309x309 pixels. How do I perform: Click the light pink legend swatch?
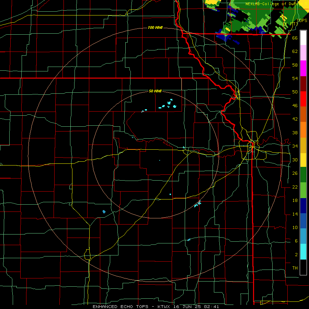pos(303,53)
